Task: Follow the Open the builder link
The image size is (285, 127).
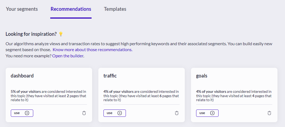Action: pos(68,56)
